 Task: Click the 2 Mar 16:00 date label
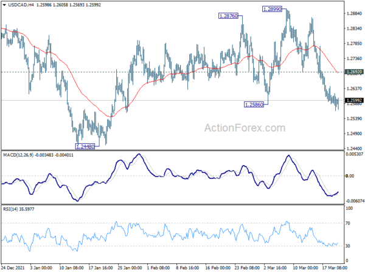(275, 268)
